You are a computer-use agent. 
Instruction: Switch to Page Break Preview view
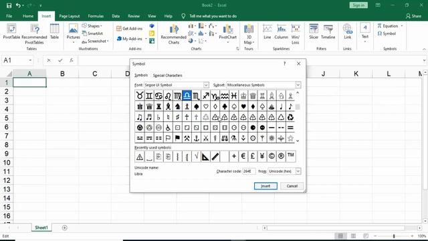click(366, 236)
